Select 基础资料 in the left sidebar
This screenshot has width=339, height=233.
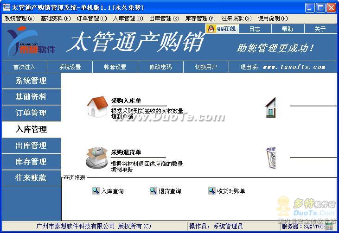tap(31, 97)
